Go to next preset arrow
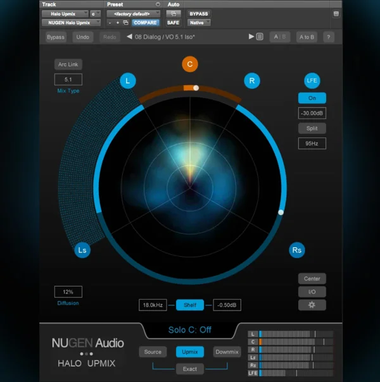This screenshot has height=382, width=380. 251,37
